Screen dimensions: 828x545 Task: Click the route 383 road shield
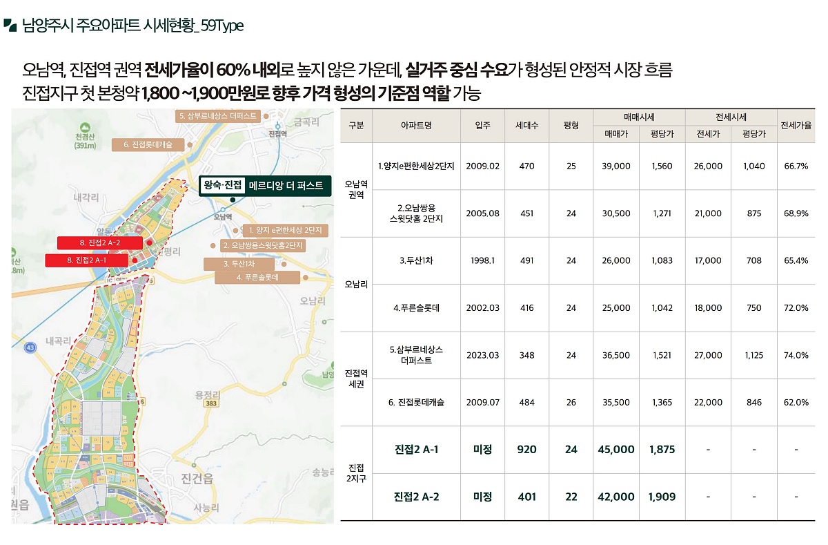tap(211, 403)
